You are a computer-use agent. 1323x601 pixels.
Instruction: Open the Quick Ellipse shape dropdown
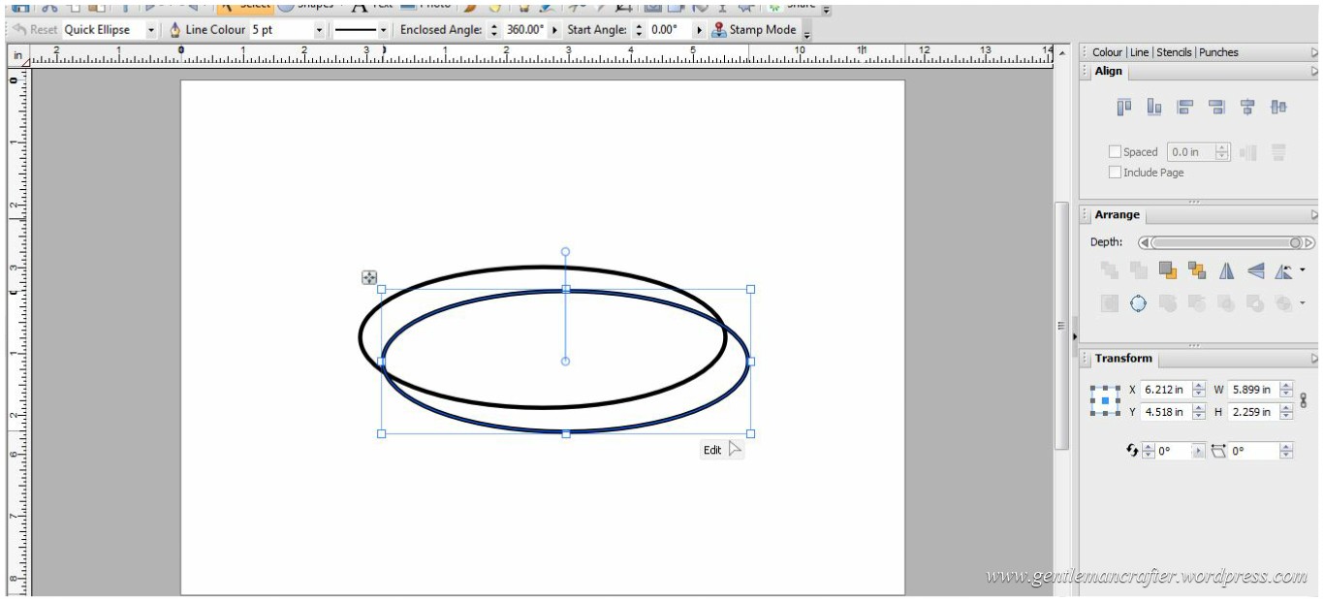[151, 30]
